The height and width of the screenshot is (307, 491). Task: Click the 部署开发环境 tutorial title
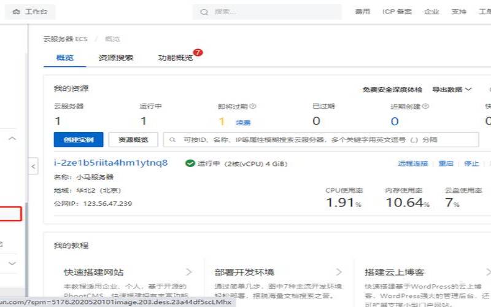click(244, 272)
